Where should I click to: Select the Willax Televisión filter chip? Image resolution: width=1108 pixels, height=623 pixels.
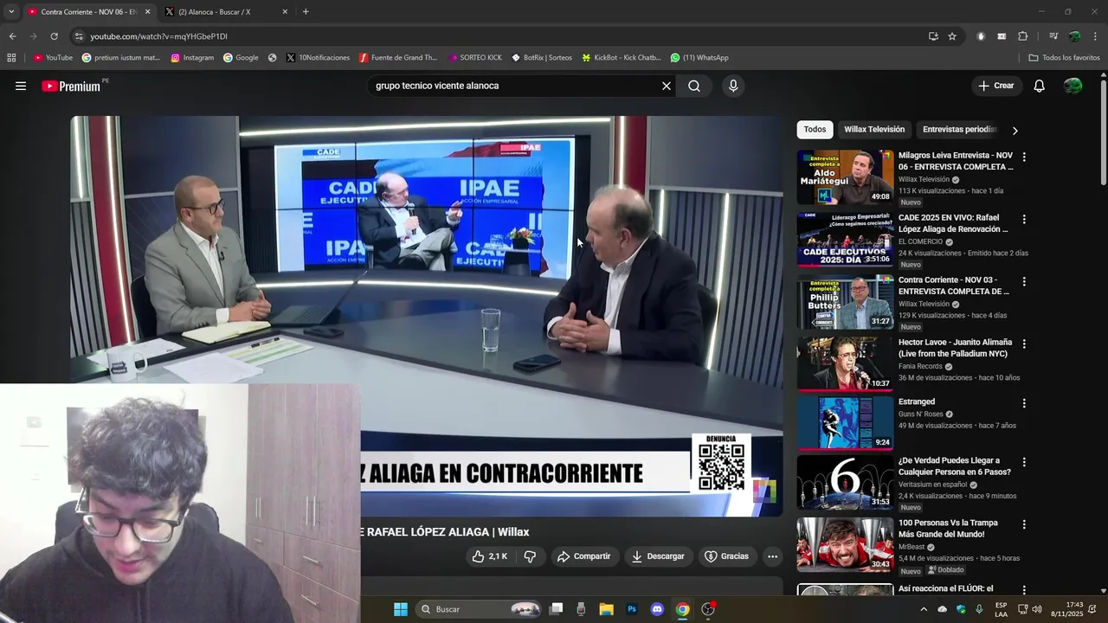874,130
